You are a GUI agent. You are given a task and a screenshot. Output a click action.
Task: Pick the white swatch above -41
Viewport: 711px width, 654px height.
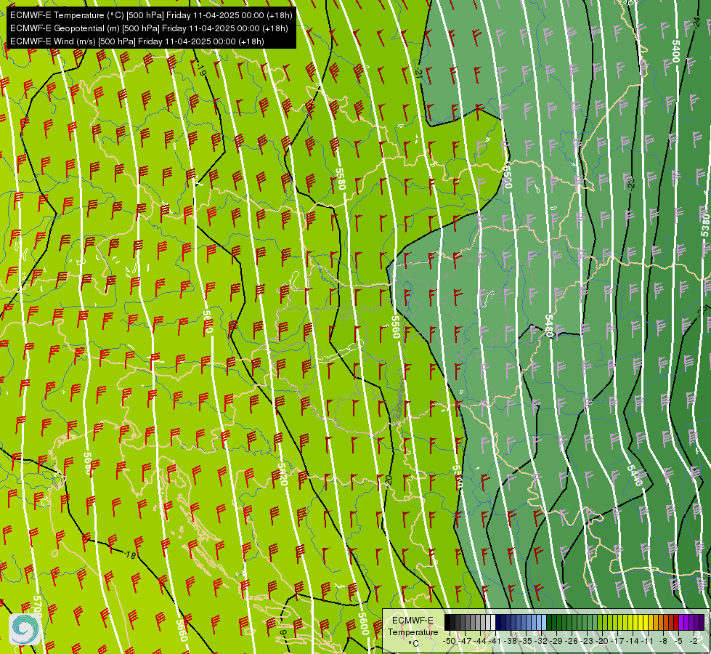click(493, 622)
